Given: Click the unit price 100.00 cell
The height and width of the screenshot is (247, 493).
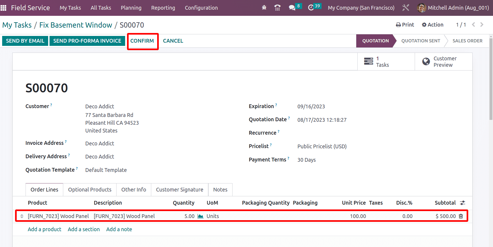Looking at the screenshot, I should coord(358,216).
